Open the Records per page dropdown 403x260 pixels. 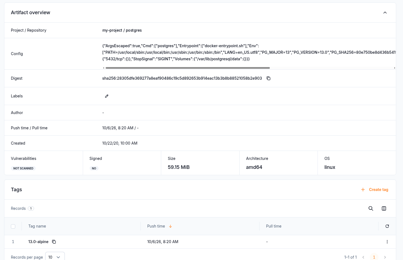tap(55, 257)
